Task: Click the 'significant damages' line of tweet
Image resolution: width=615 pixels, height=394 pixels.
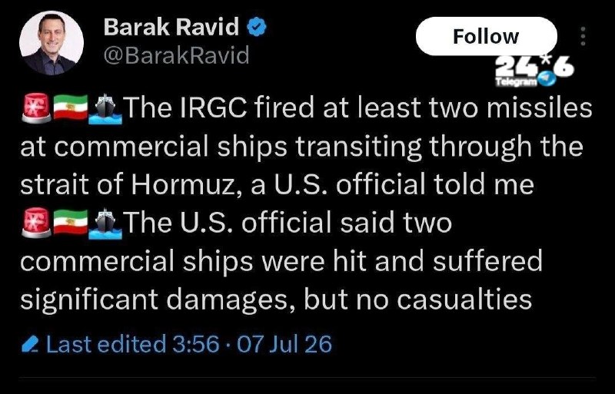Action: 276,299
